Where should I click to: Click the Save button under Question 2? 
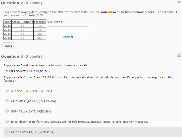click(9, 46)
